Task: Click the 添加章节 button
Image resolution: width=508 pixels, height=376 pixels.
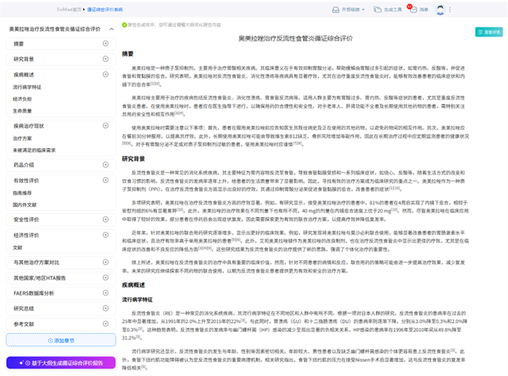Action: pos(61,340)
